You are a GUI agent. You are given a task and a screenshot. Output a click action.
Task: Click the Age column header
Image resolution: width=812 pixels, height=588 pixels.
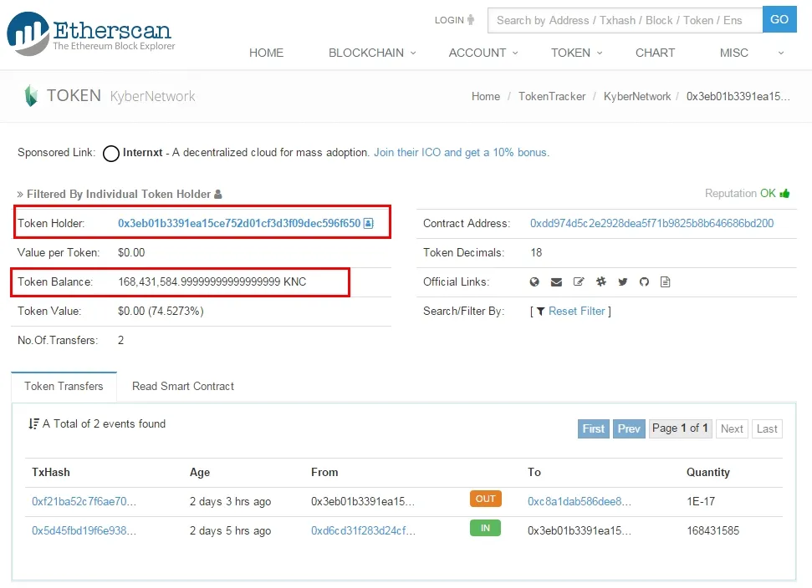[x=200, y=473]
